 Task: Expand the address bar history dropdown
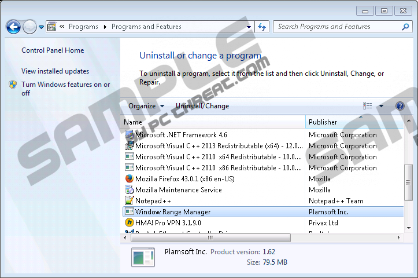point(249,27)
